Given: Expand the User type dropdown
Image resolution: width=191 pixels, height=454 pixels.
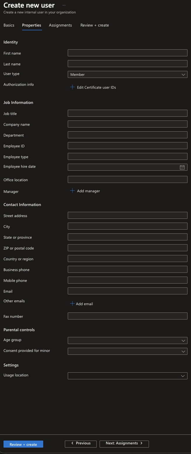Looking at the screenshot, I should point(127,75).
